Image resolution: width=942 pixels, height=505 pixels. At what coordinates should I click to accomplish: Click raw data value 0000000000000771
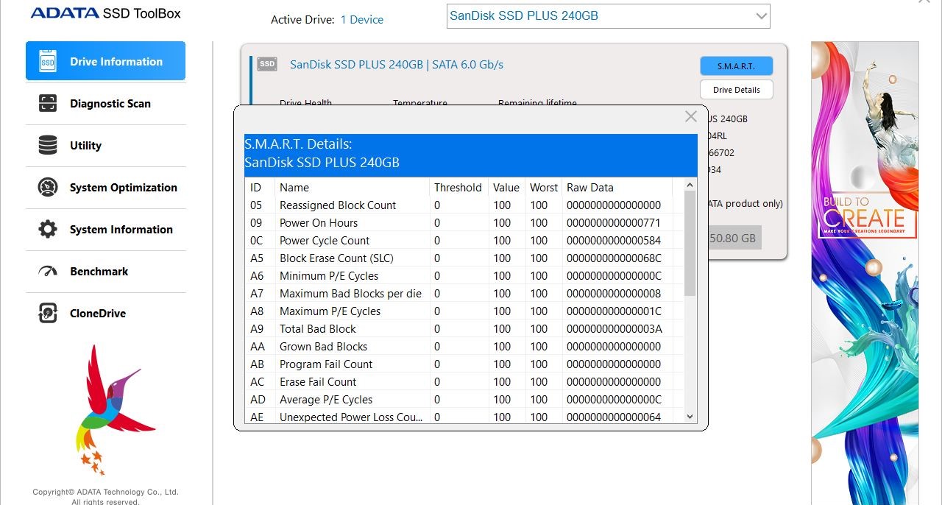tap(614, 223)
